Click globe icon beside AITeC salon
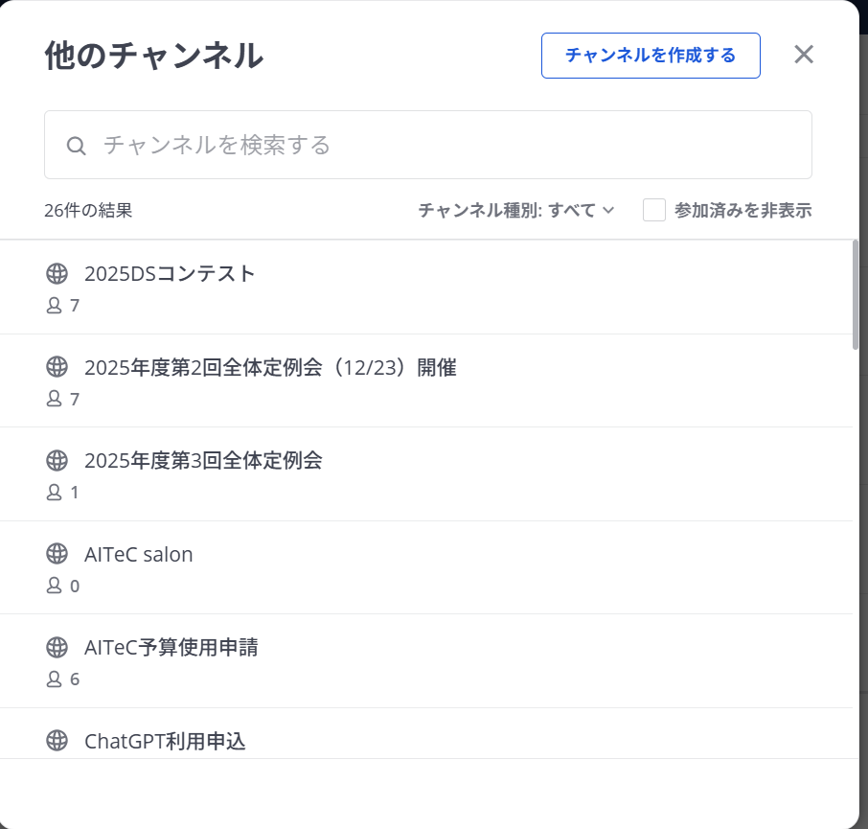The width and height of the screenshot is (868, 829). [x=57, y=554]
